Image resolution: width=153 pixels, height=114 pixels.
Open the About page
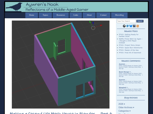click(x=89, y=15)
